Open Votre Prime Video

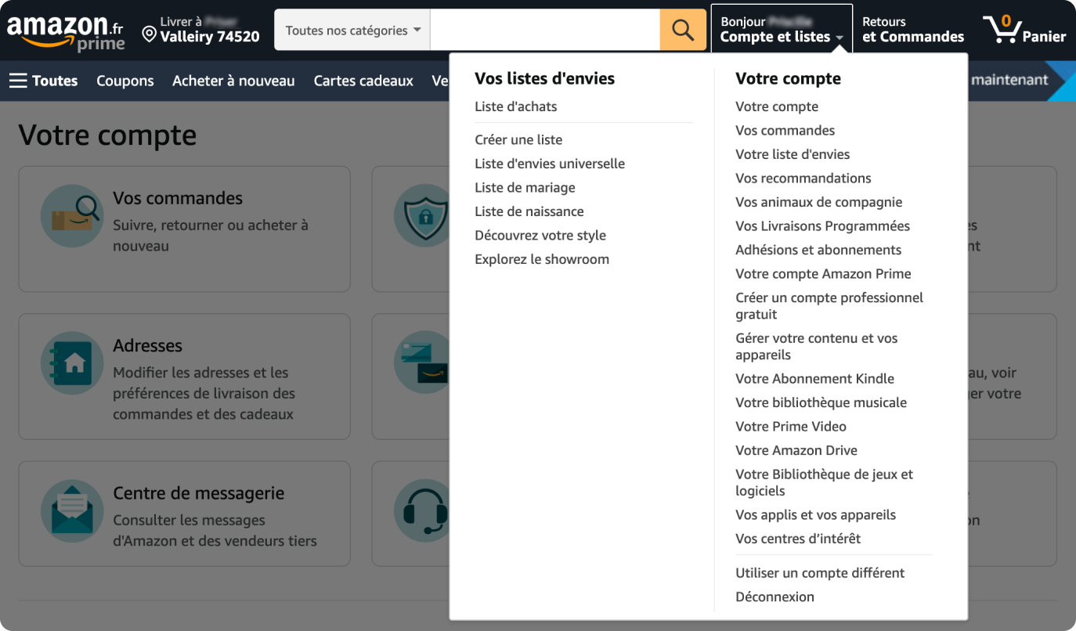791,427
